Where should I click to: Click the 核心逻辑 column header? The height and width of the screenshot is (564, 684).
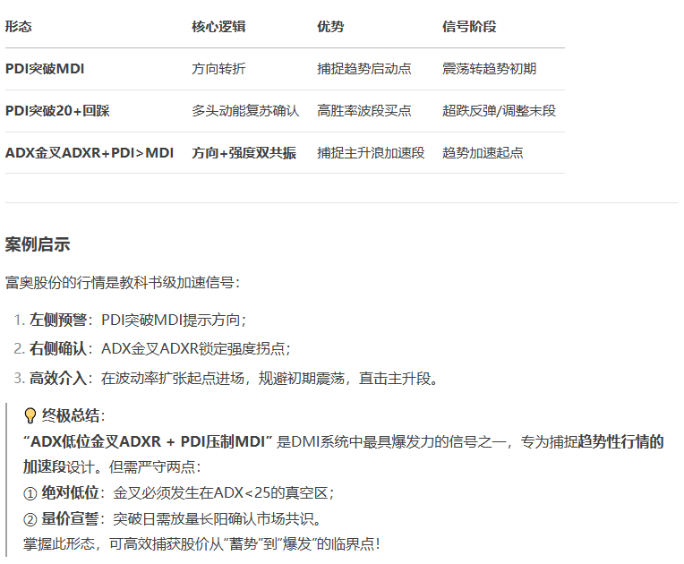click(218, 27)
